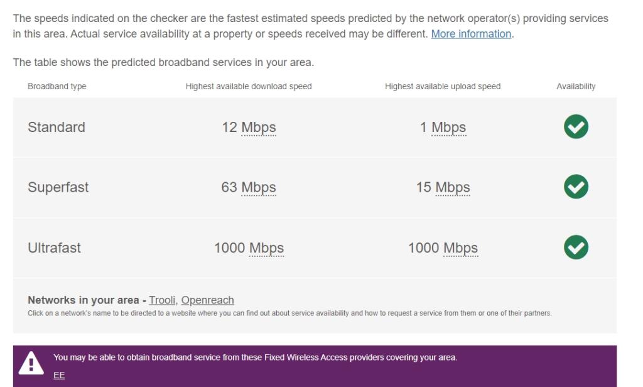Click the green availability checkmark for Ultrafast broadband

click(x=575, y=246)
